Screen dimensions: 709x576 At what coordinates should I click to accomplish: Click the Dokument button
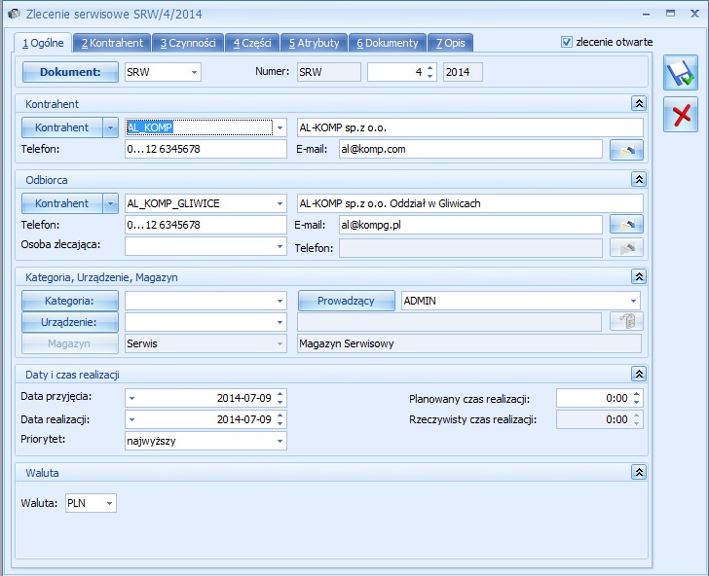click(x=70, y=72)
